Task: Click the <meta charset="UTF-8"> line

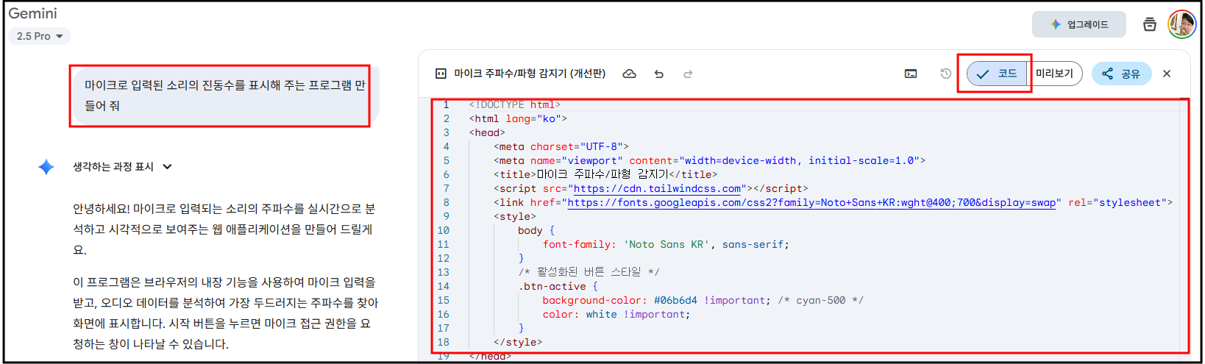Action: pyautogui.click(x=561, y=147)
